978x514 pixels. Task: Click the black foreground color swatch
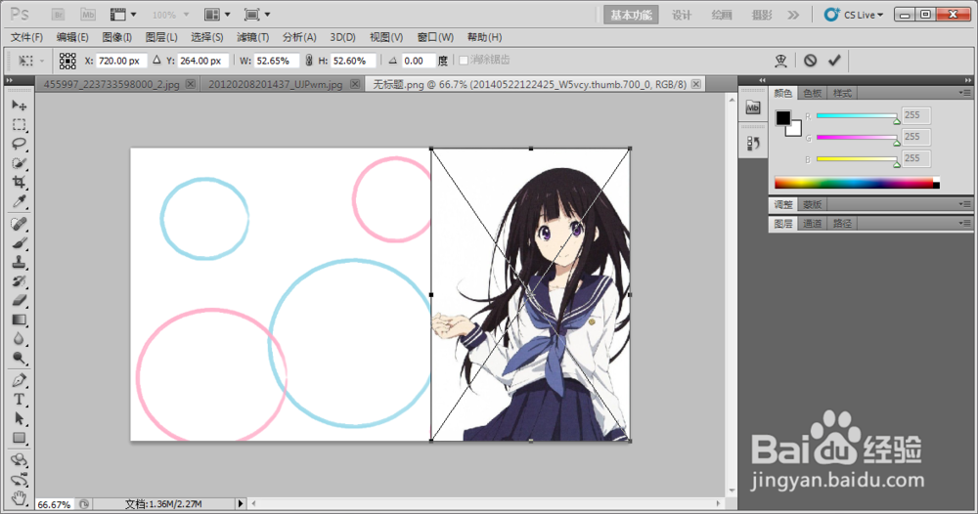point(783,118)
